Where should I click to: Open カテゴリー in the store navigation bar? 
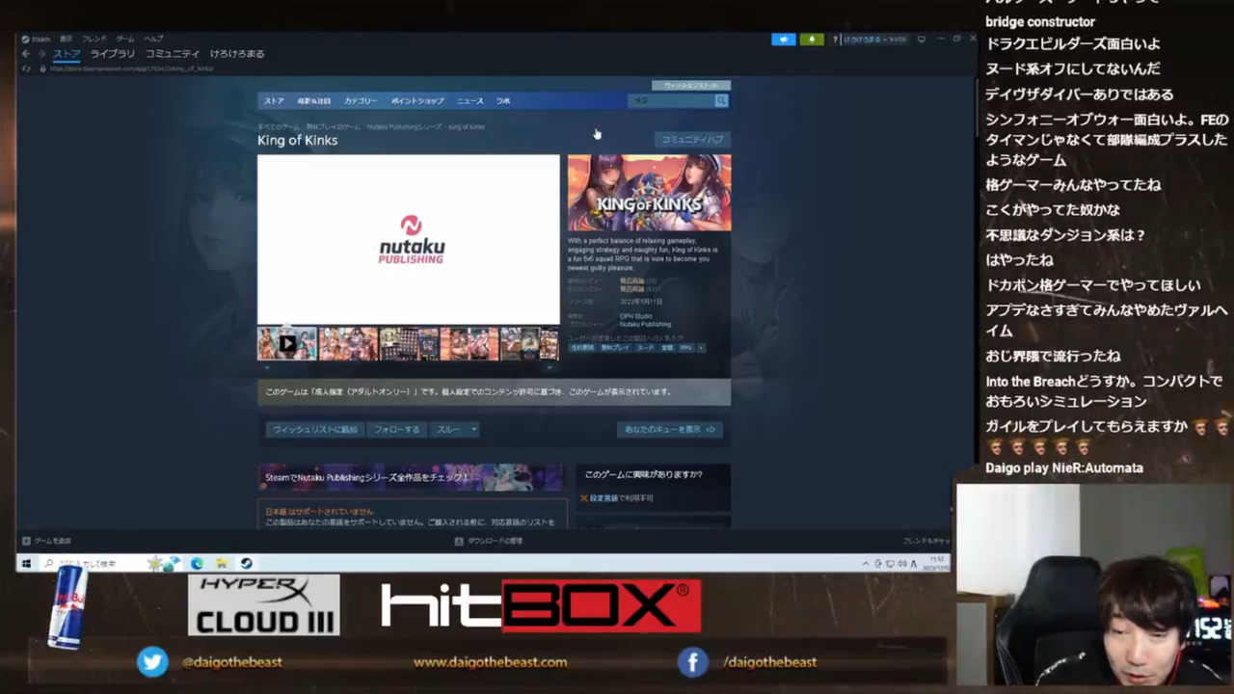pos(361,100)
